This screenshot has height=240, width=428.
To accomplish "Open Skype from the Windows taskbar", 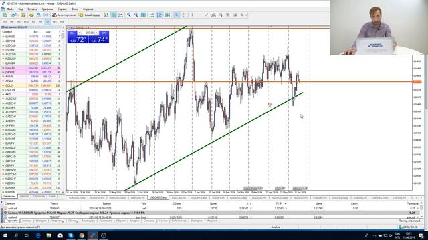I will pyautogui.click(x=71, y=235).
